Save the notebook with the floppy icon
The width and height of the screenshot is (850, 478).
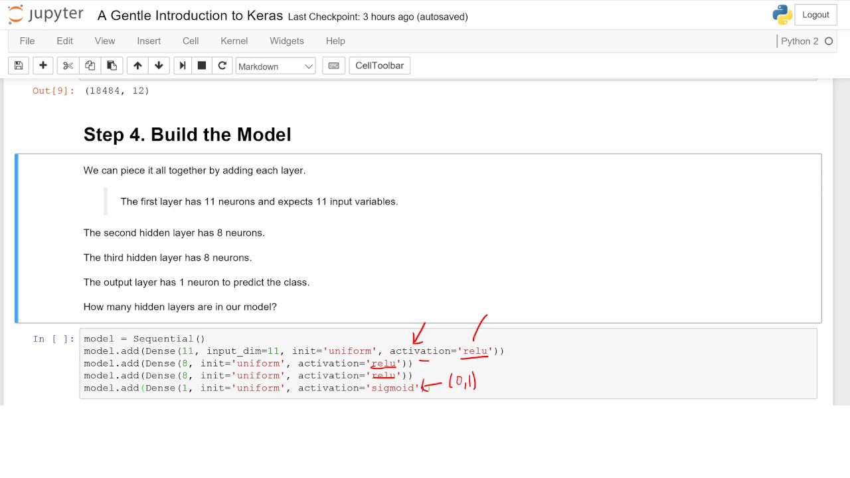(19, 66)
